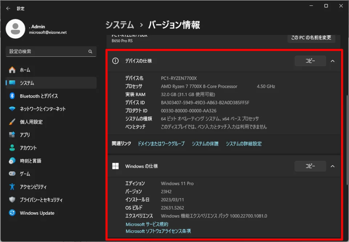Click the Windows Update sync icon
This screenshot has width=349, height=242.
(x=12, y=213)
